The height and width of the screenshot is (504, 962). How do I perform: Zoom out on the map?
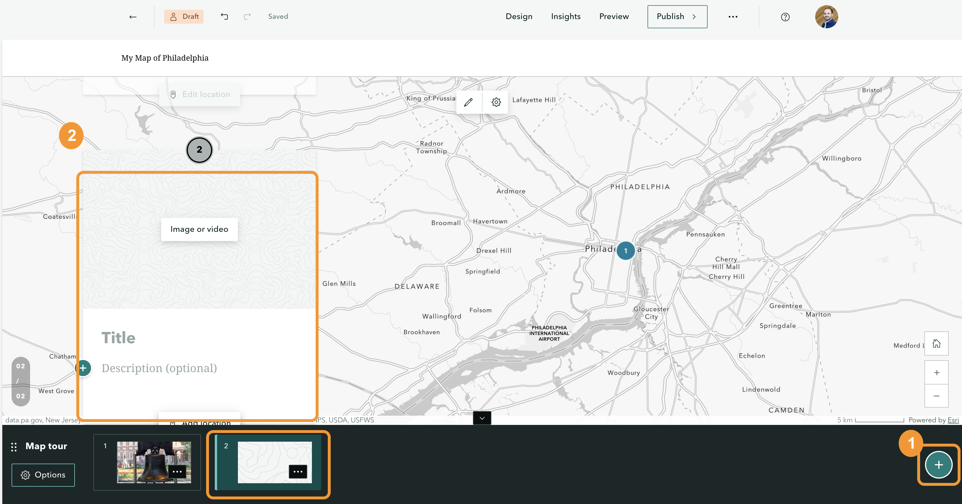(x=936, y=396)
